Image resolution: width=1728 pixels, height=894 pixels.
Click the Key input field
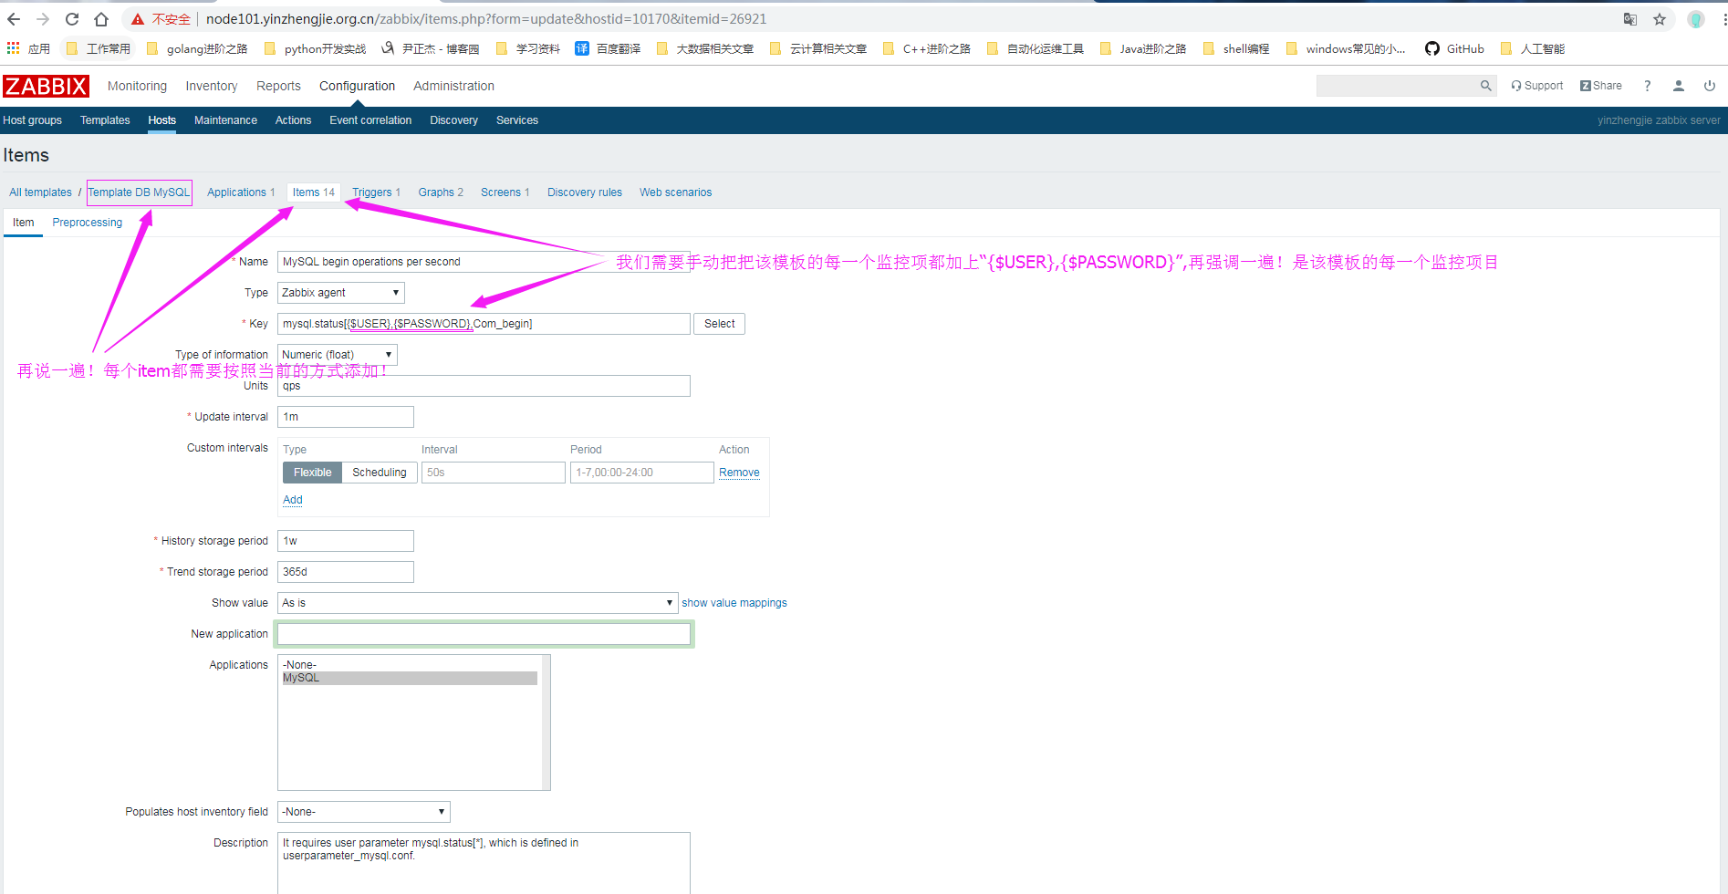[484, 324]
